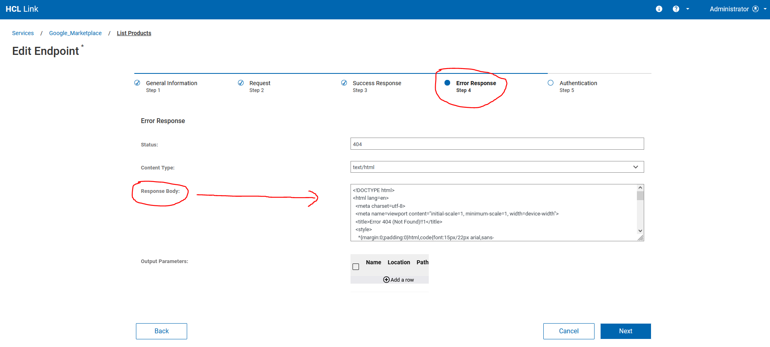Open the help question mark icon

tap(676, 9)
